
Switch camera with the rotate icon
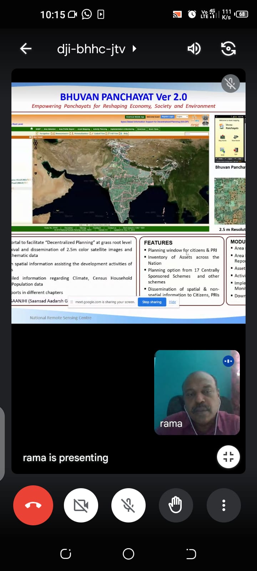(228, 49)
